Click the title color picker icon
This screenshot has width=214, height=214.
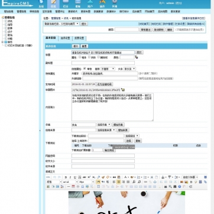point(137,57)
